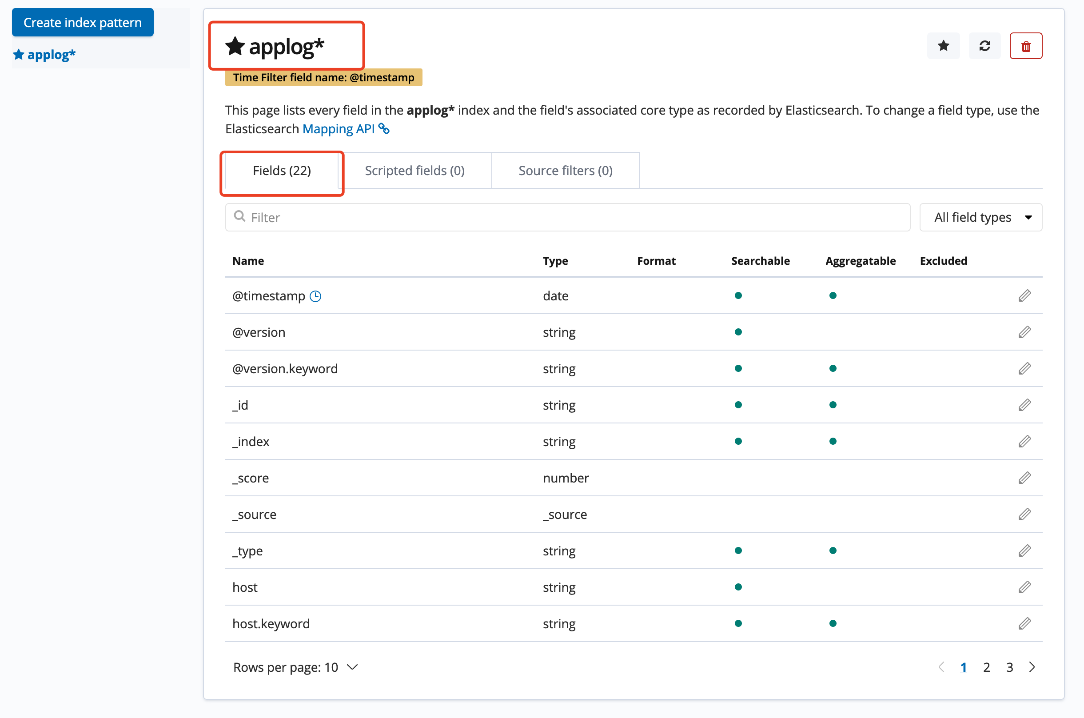Sort by Name column header
The height and width of the screenshot is (718, 1084).
(248, 261)
